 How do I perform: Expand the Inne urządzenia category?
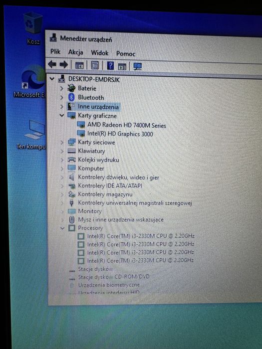coord(62,107)
